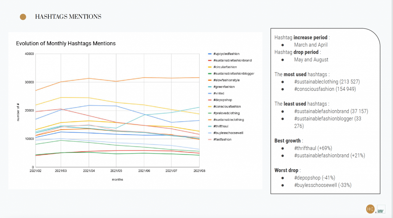Click #sustainablefashionblogger (33 276) bullet
The image size is (393, 218).
click(x=328, y=122)
